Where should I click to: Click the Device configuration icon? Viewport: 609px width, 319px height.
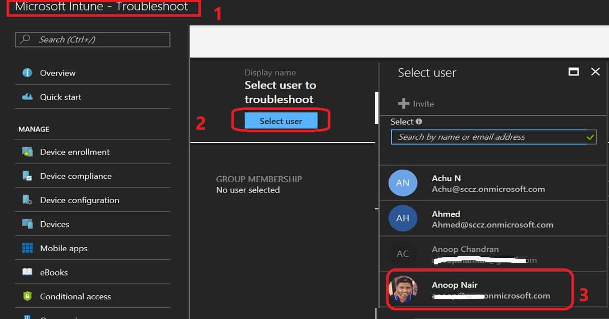pyautogui.click(x=27, y=200)
